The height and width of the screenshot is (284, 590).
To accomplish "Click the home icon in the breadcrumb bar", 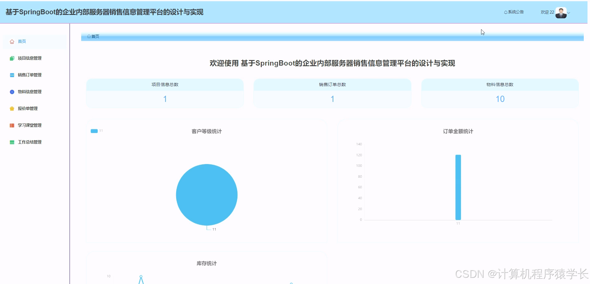I will 88,36.
